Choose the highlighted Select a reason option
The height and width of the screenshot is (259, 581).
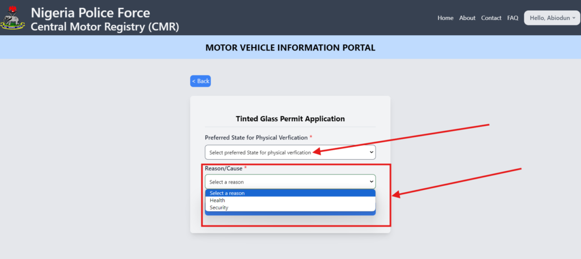[290, 193]
